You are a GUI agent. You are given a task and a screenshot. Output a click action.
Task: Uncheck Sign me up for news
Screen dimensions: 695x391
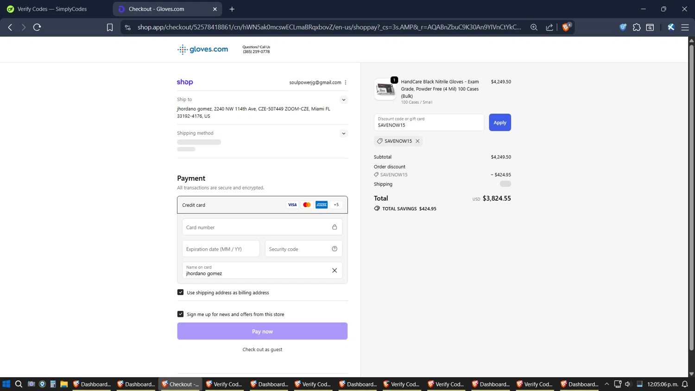point(181,314)
